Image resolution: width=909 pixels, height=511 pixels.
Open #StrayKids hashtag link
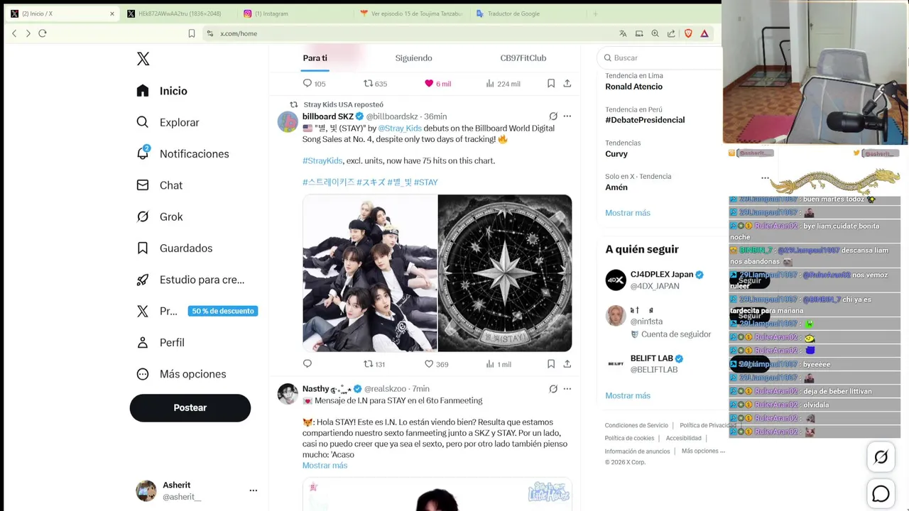322,161
